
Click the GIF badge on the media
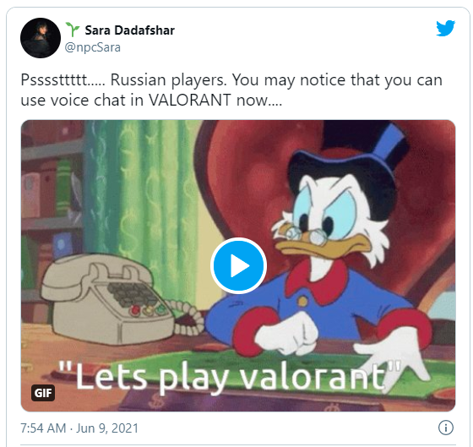click(x=43, y=393)
